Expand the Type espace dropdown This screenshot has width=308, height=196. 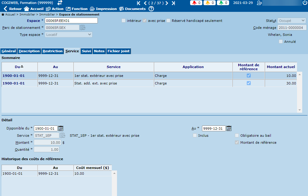pos(69,35)
